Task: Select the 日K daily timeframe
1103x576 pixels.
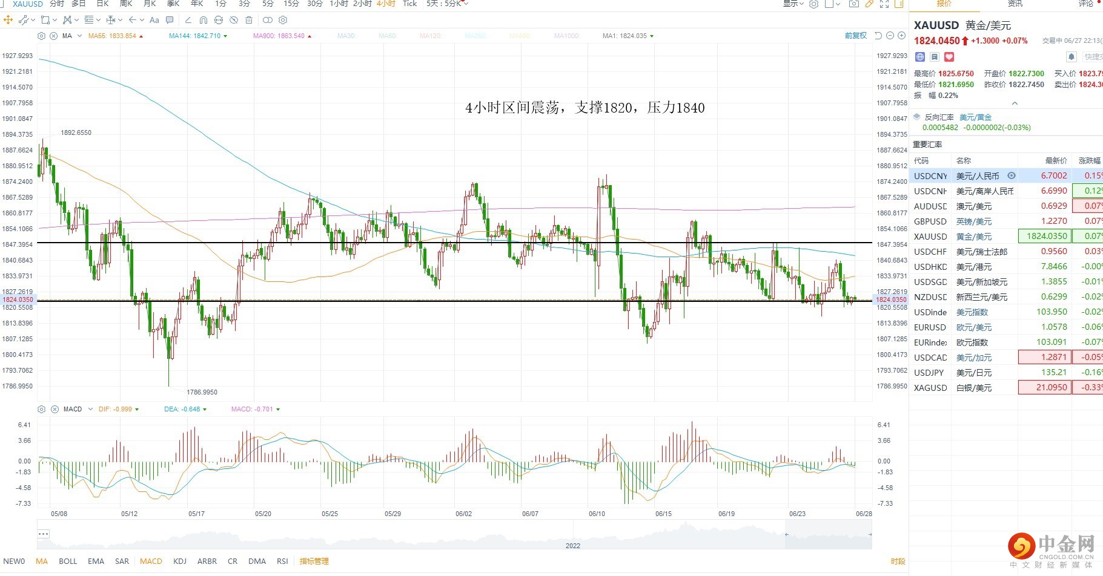Action: tap(102, 4)
